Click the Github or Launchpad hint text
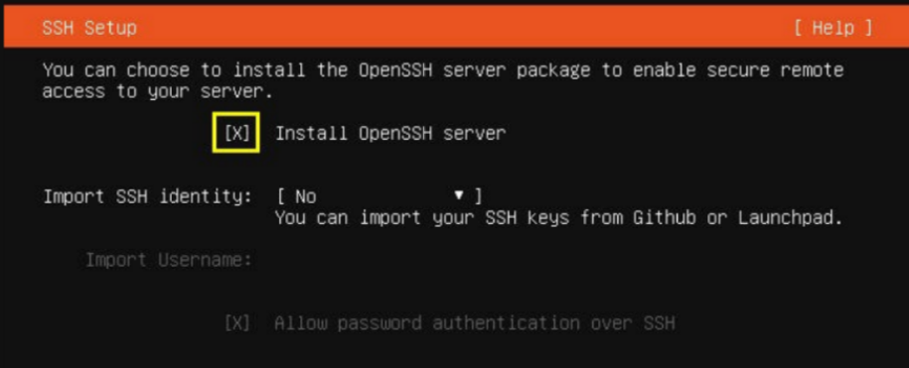The height and width of the screenshot is (368, 909). click(x=557, y=218)
